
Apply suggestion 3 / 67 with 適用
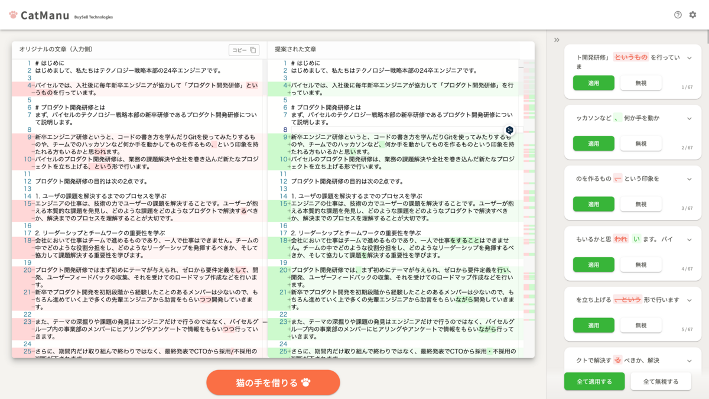coord(594,204)
